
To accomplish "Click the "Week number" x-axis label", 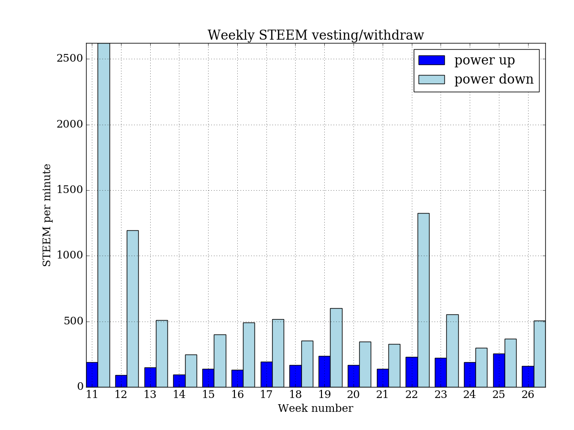I will tap(316, 408).
